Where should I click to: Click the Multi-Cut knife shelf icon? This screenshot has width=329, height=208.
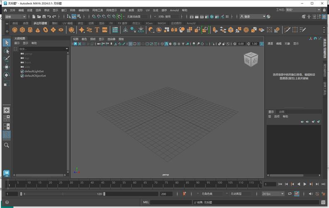tap(287, 30)
